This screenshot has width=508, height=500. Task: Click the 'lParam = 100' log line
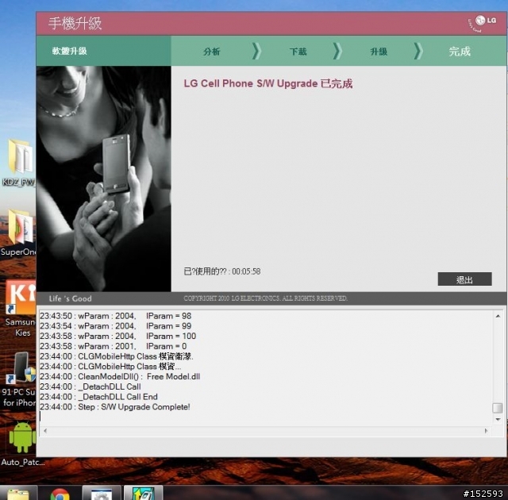coord(118,337)
